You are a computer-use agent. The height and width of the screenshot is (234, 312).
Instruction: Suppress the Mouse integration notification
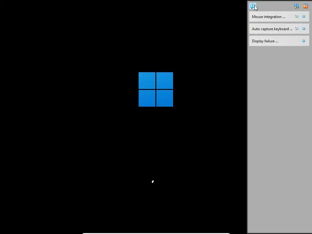(297, 16)
